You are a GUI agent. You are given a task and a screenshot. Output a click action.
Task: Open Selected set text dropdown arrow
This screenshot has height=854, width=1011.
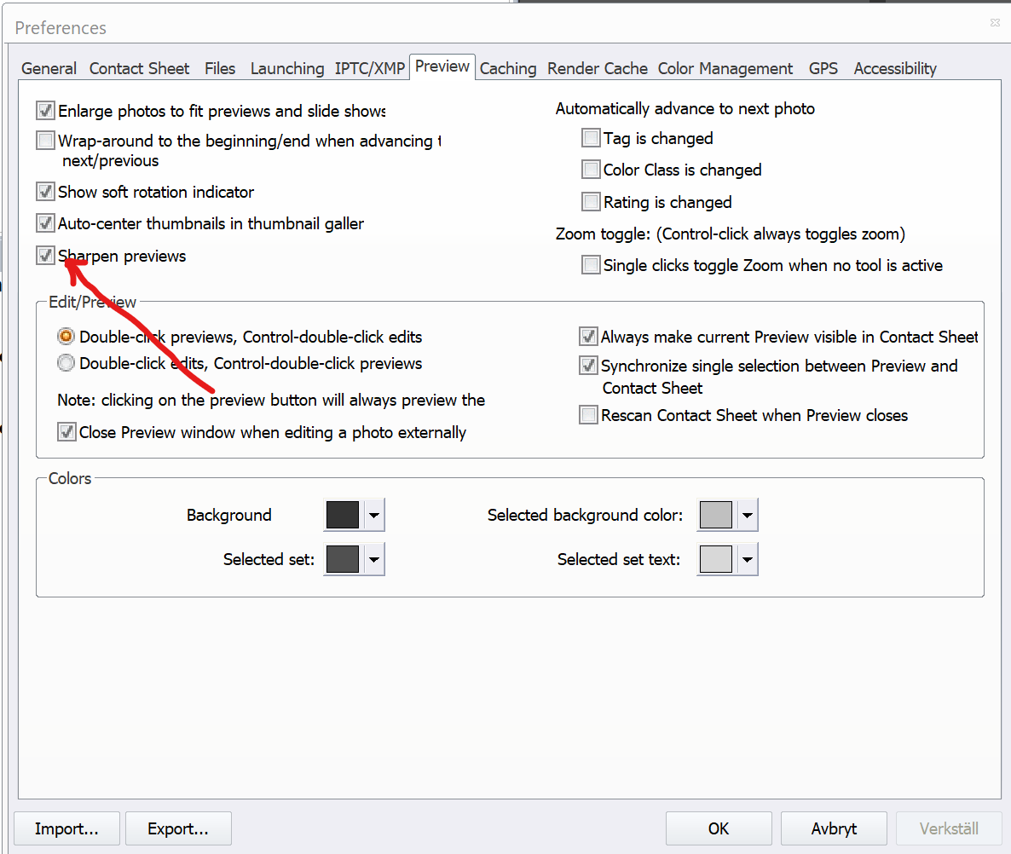(x=748, y=559)
